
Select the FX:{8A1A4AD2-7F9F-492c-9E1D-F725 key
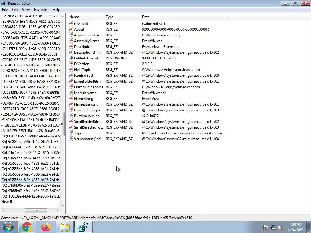pyautogui.click(x=31, y=147)
